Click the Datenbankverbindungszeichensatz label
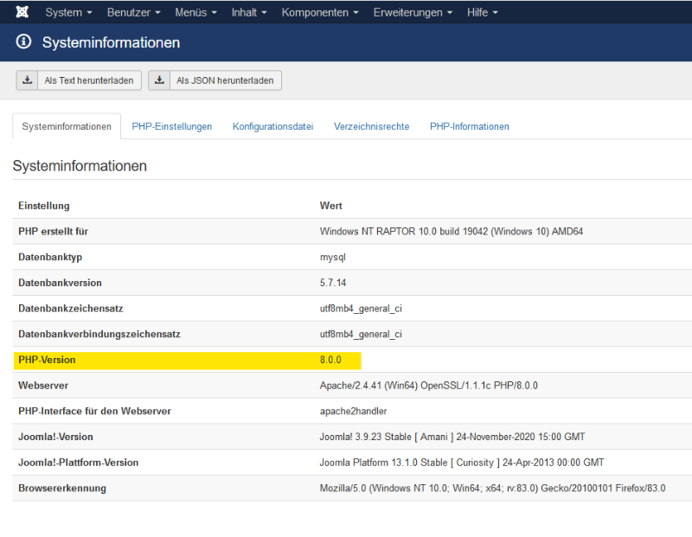This screenshot has width=692, height=537. click(x=99, y=334)
